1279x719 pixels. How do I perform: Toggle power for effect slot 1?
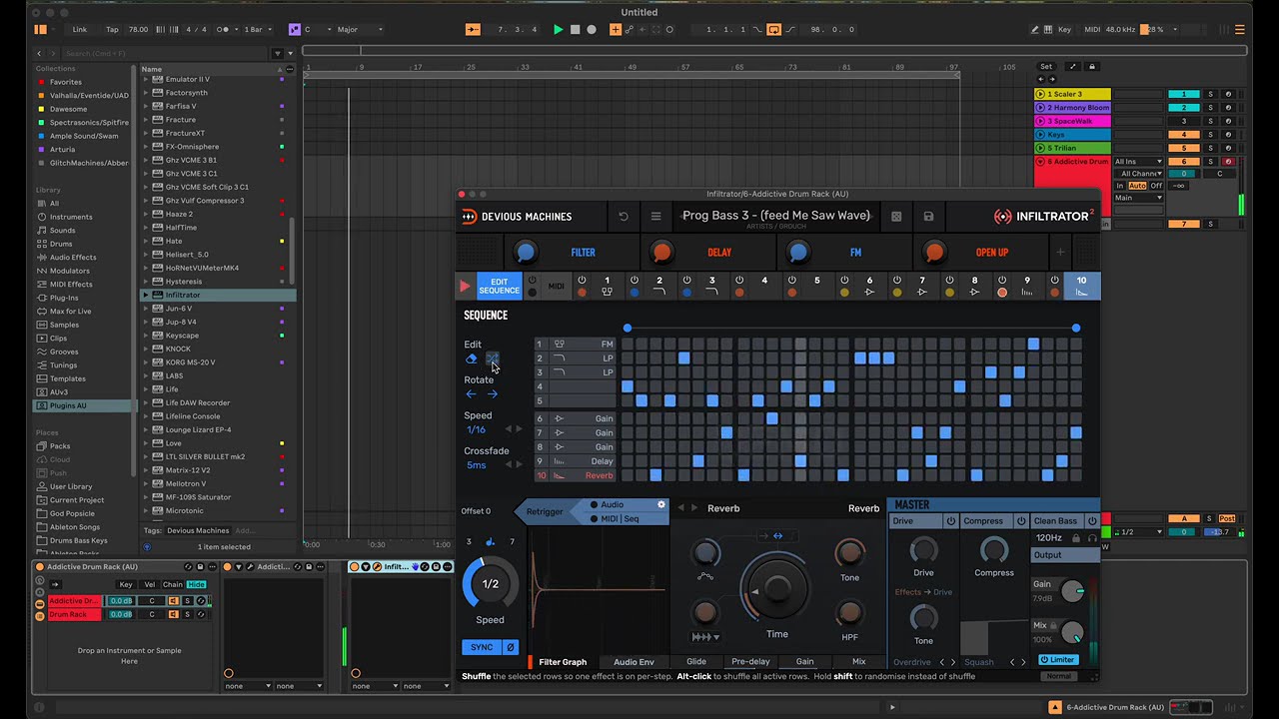[x=581, y=281]
